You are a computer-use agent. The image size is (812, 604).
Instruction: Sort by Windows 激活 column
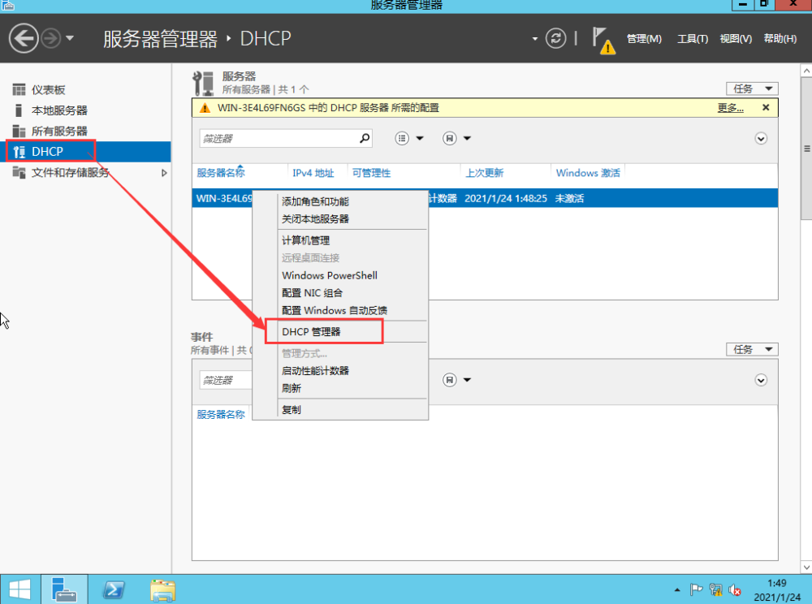tap(588, 173)
